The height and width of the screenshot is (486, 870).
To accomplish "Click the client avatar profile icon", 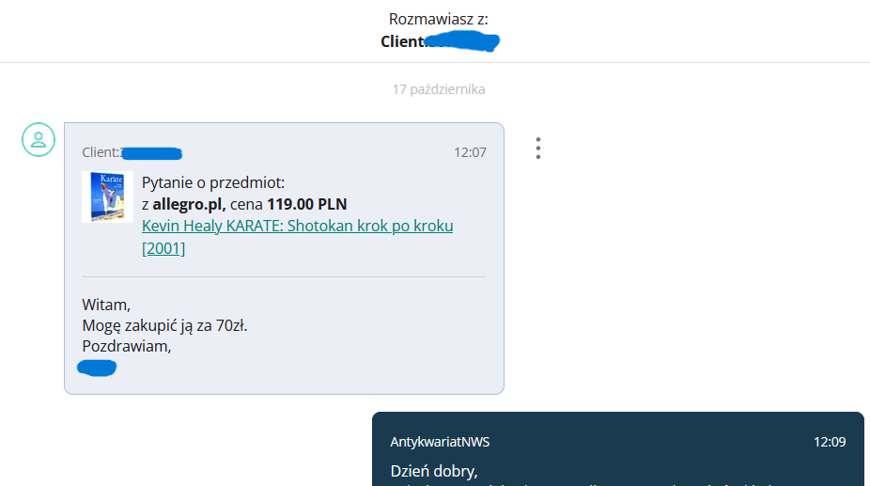I will point(39,139).
